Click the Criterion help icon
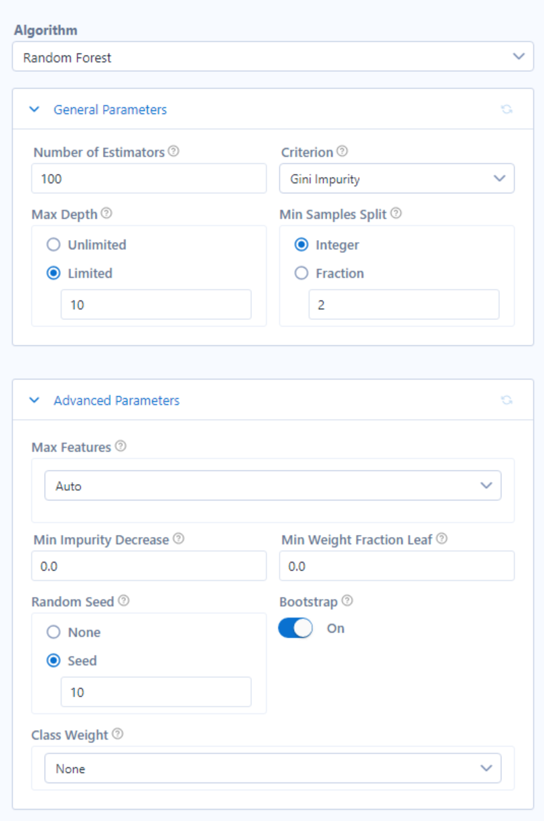The height and width of the screenshot is (821, 544). point(342,151)
